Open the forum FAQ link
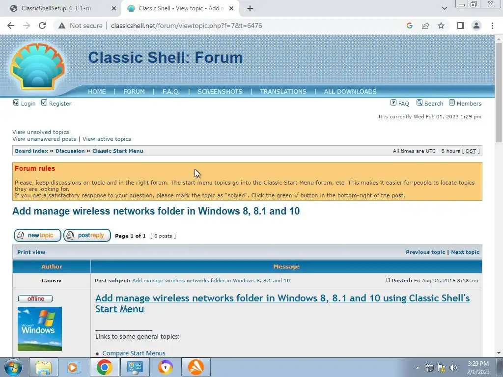Viewport: 503px width, 377px height. 404,104
